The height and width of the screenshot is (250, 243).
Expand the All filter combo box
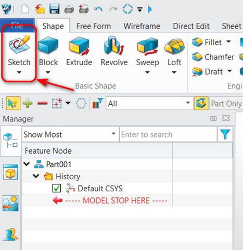(149, 104)
